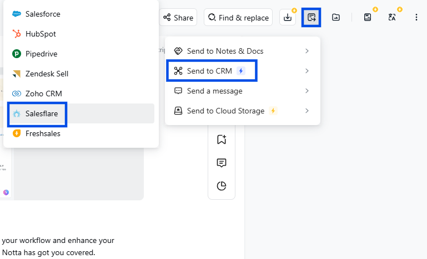
Task: Click the Zendesk Sell logo icon
Action: pyautogui.click(x=17, y=74)
